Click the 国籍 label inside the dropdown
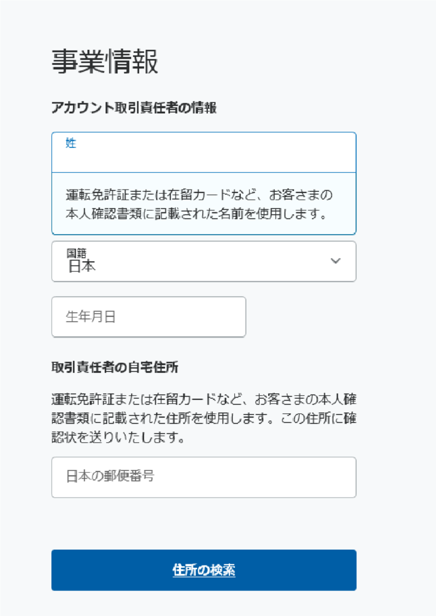The width and height of the screenshot is (436, 616). click(x=76, y=253)
